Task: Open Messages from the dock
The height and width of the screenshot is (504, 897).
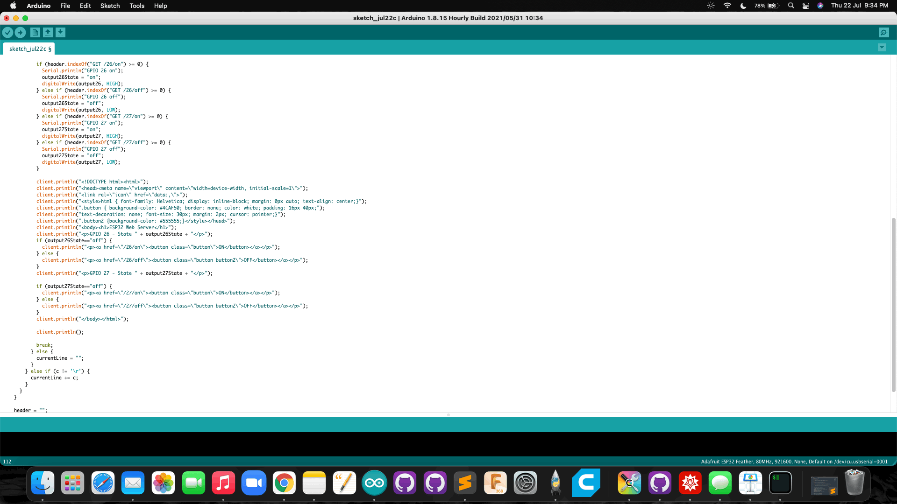Action: 720,483
